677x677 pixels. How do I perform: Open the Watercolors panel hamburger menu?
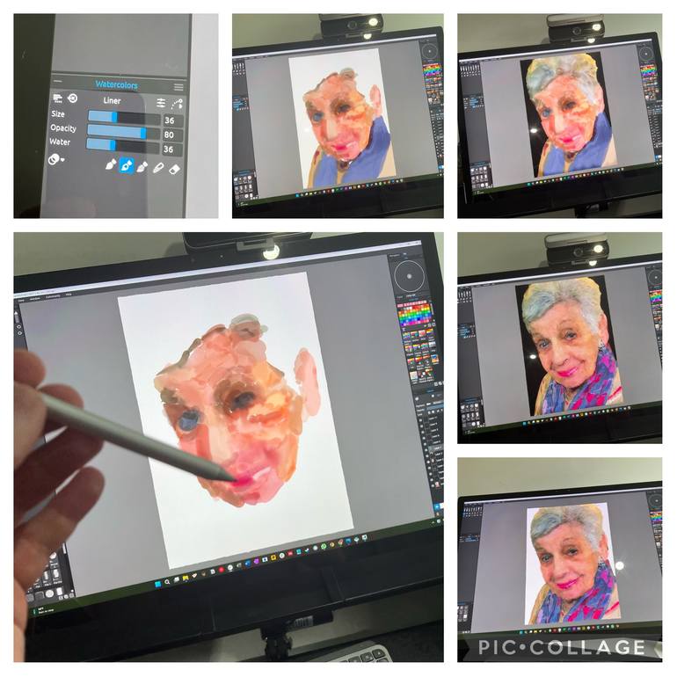point(178,87)
